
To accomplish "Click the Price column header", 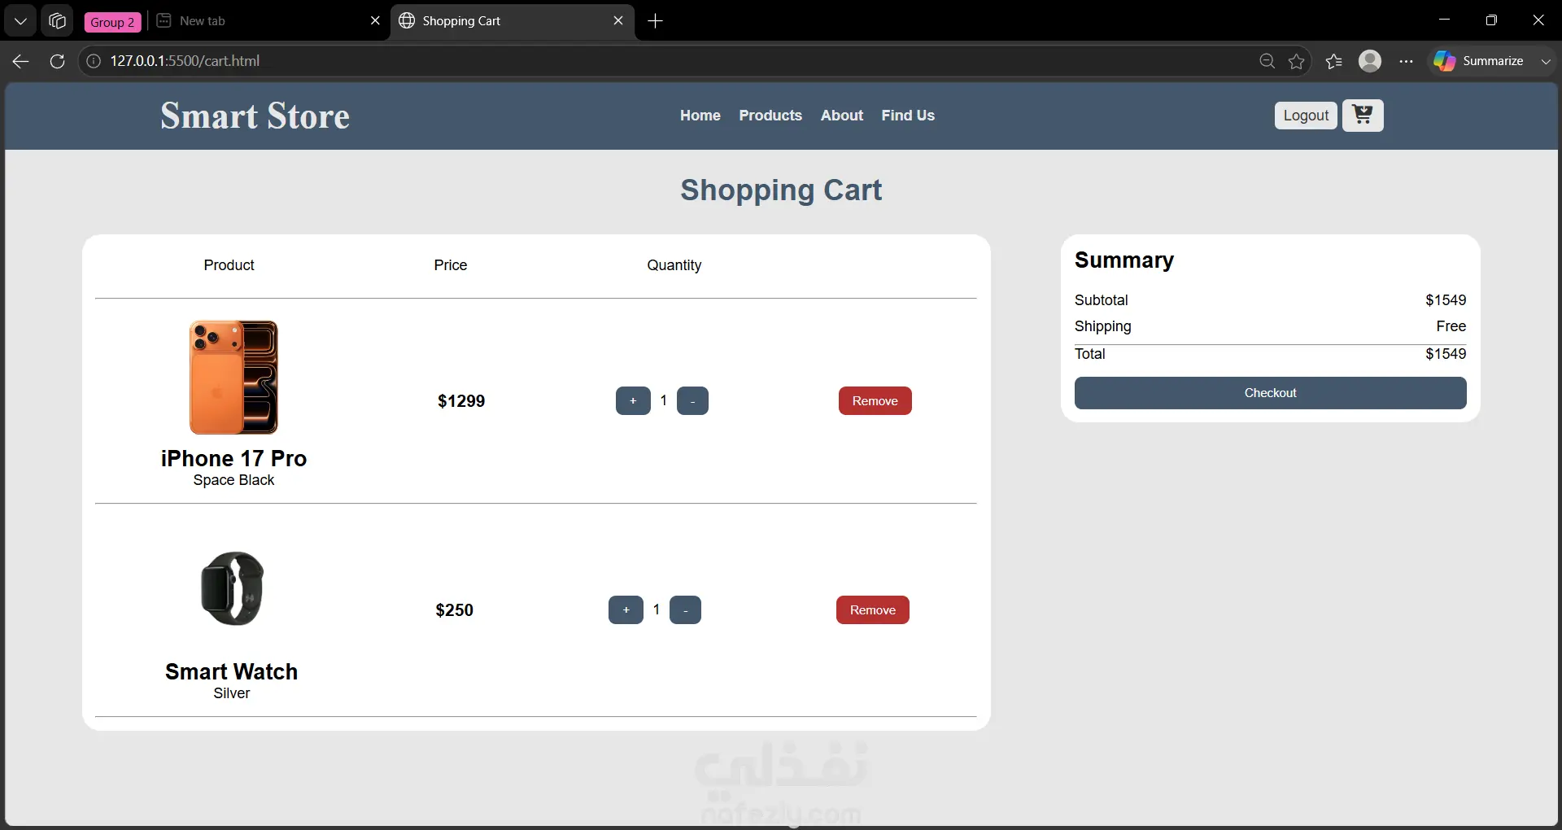I will pos(451,265).
